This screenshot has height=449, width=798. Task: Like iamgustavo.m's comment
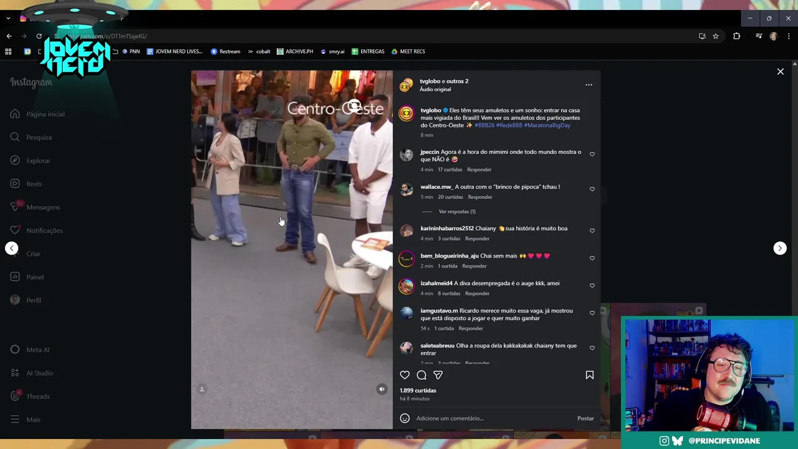pyautogui.click(x=592, y=313)
